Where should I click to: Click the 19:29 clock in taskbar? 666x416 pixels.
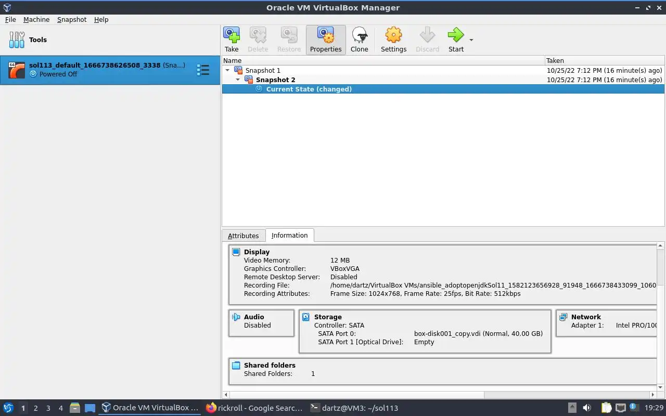click(x=654, y=408)
